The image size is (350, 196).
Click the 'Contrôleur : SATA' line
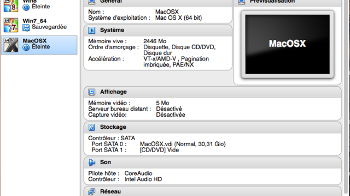tap(112, 138)
